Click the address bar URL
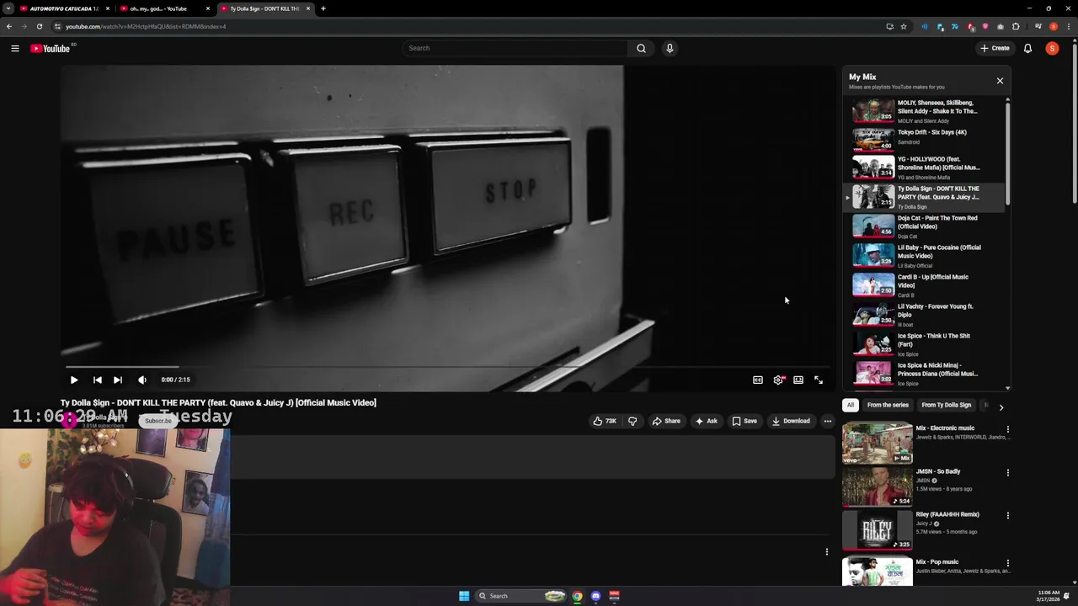The height and width of the screenshot is (606, 1078). 145,26
